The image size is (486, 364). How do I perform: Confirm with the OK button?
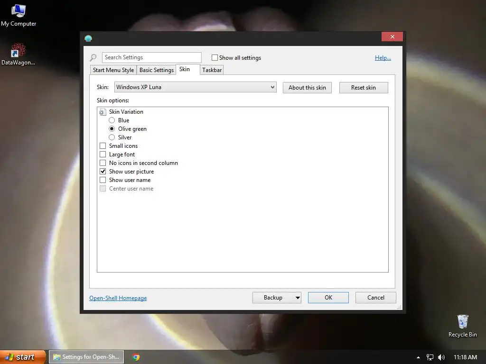328,298
